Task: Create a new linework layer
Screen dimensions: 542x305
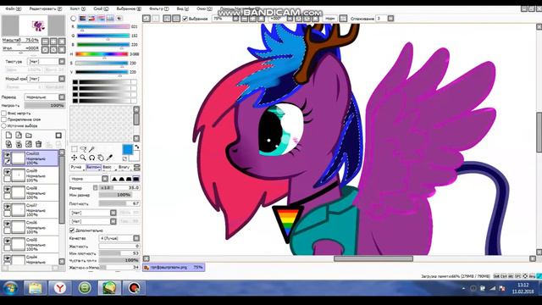Action: 19,136
